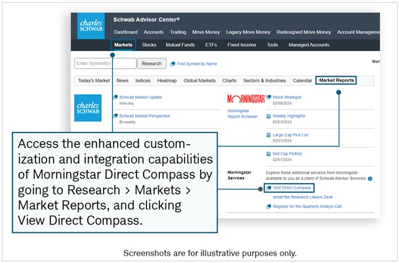Click the Charles Schwab logo in header

(91, 26)
